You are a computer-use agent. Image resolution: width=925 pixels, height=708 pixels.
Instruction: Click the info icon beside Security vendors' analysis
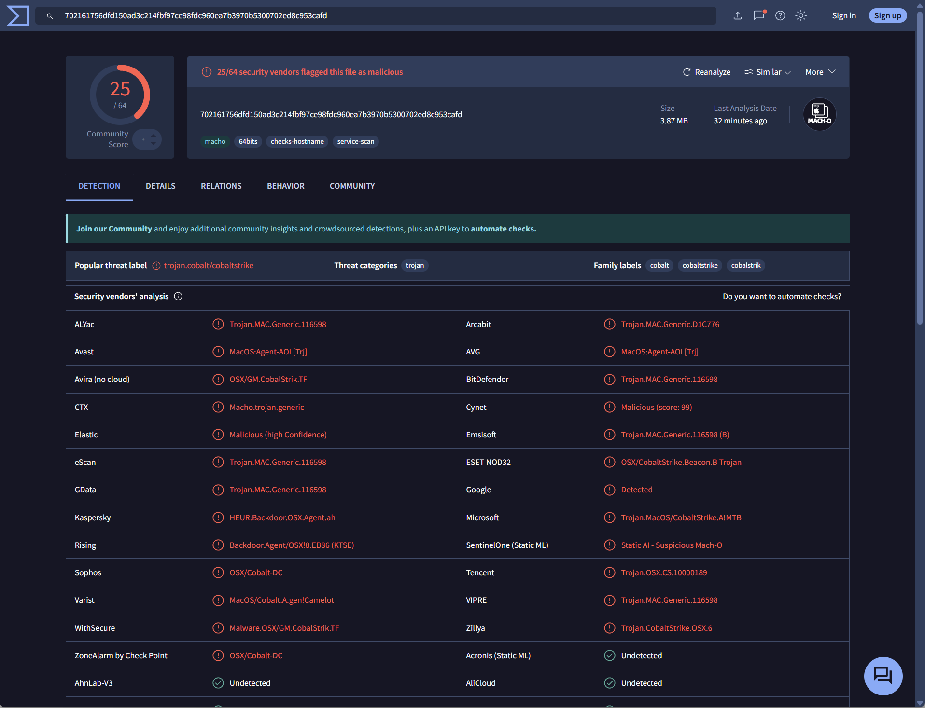pyautogui.click(x=178, y=296)
